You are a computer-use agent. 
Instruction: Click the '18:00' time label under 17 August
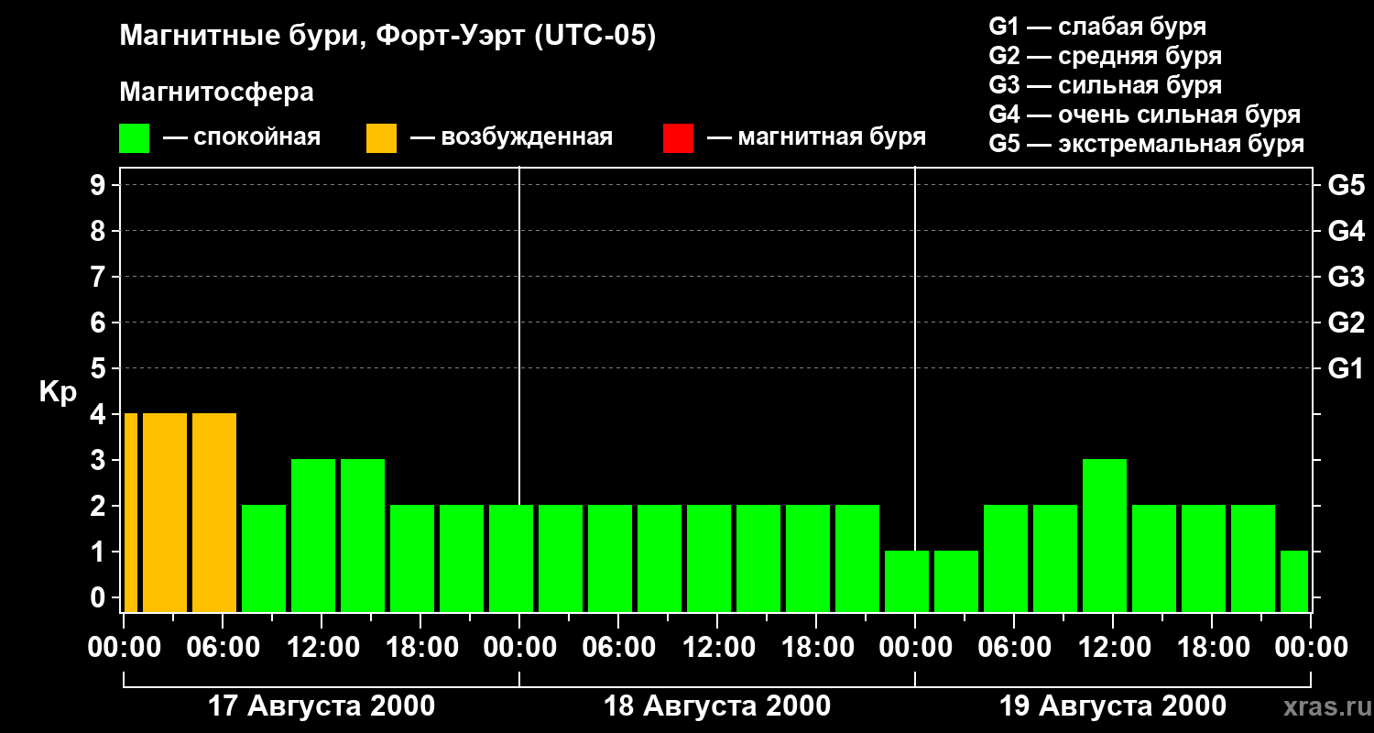pyautogui.click(x=420, y=648)
